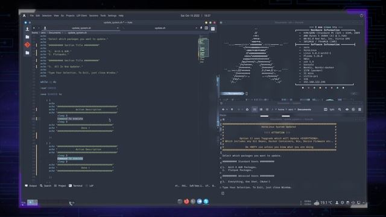Open the Search panel button in Kate

tap(46, 186)
